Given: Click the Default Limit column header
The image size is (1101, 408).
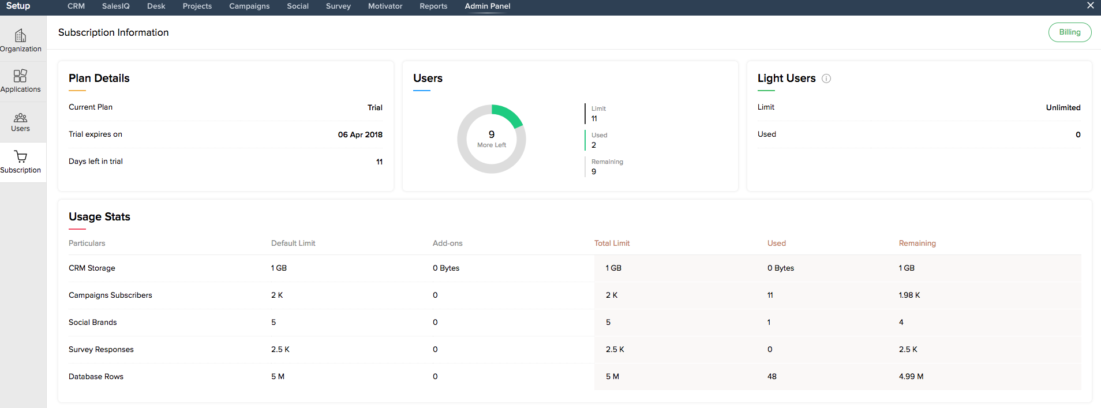Looking at the screenshot, I should (x=293, y=244).
